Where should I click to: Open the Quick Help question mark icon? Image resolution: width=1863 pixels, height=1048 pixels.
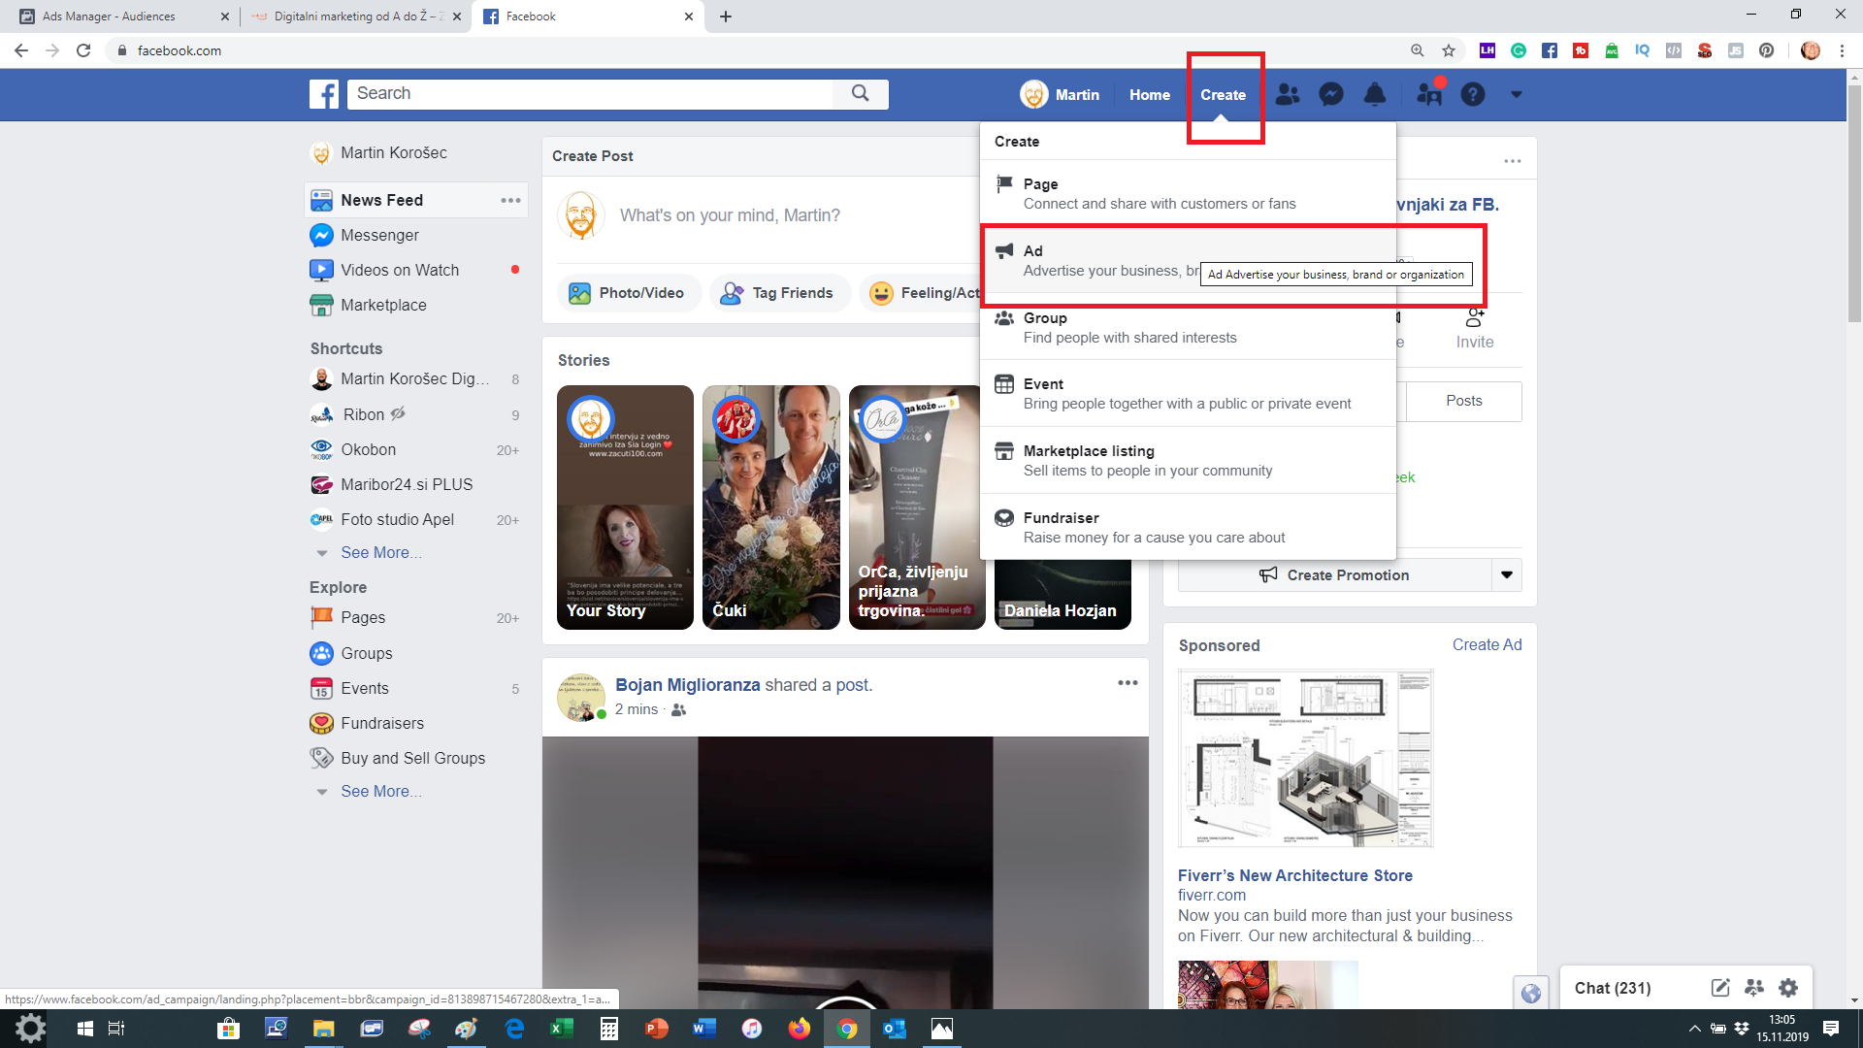point(1473,94)
